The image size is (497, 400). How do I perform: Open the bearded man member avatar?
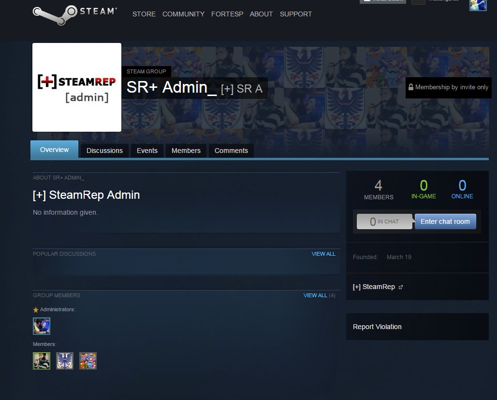42,361
